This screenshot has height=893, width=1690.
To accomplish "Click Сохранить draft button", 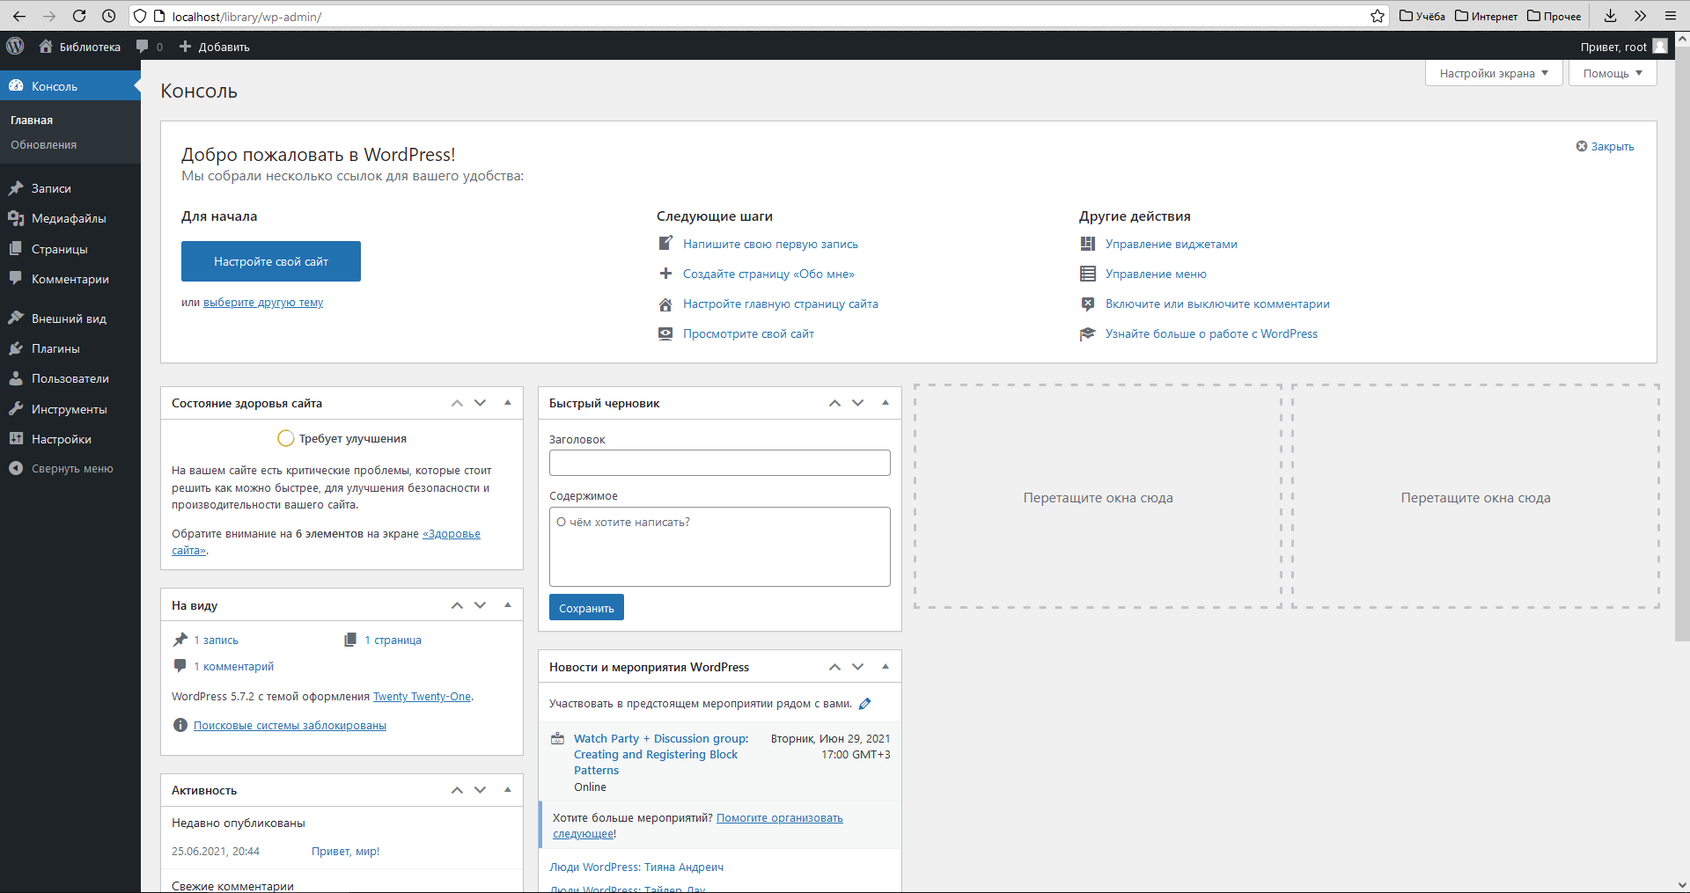I will (586, 608).
